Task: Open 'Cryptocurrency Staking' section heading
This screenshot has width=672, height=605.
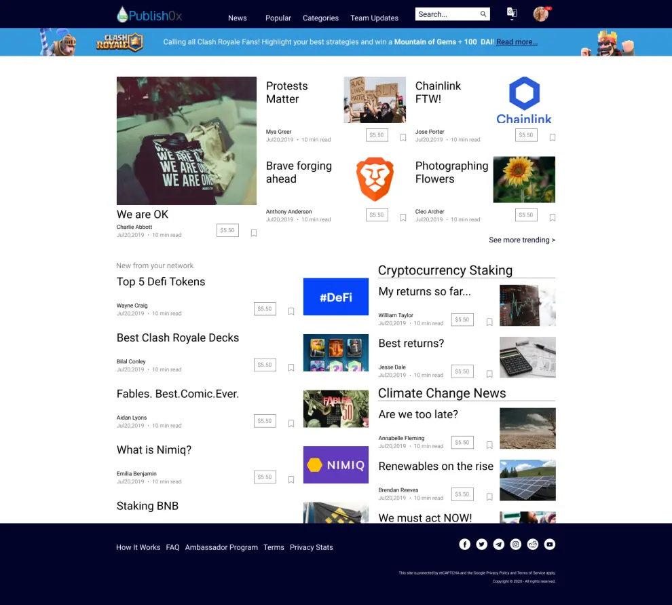Action: pyautogui.click(x=445, y=270)
